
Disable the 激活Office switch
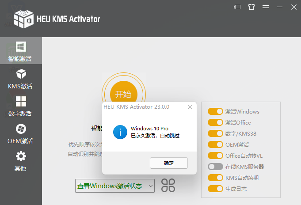215,123
